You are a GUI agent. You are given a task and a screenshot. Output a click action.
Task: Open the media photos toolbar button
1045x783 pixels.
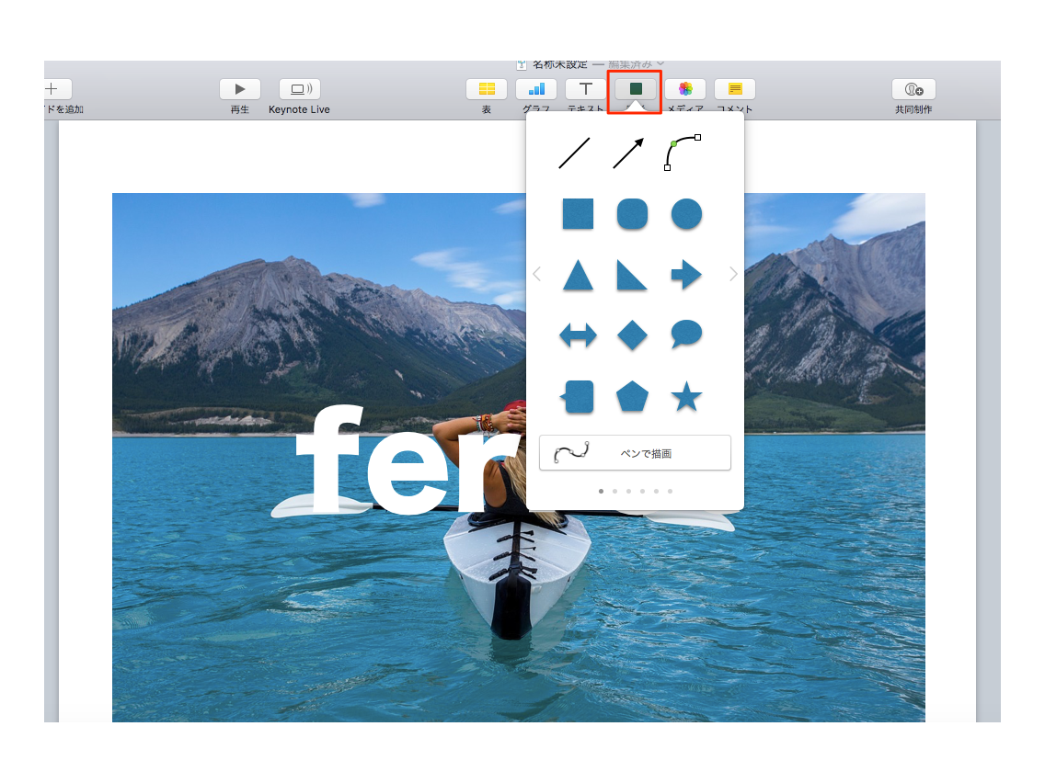pos(685,89)
